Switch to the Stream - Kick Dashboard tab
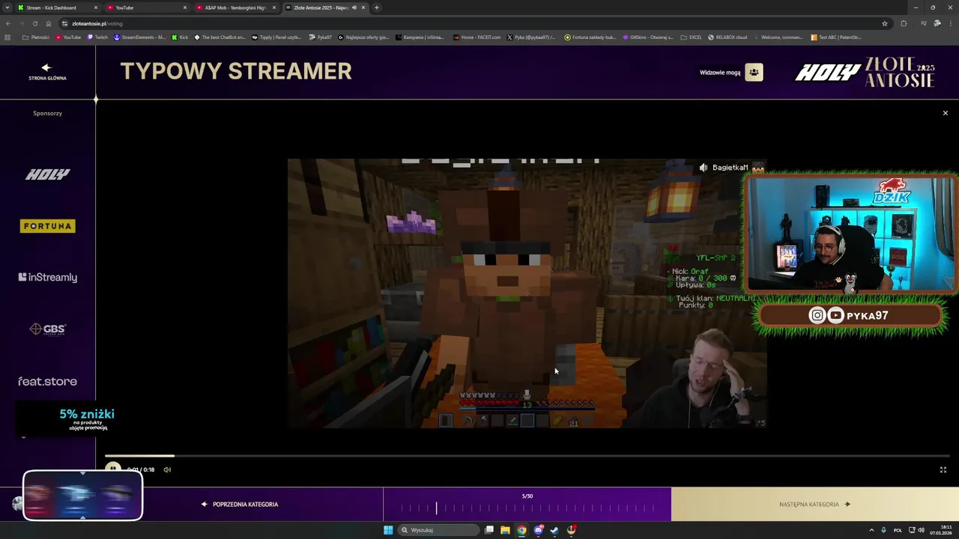Viewport: 959px width, 539px height. [57, 7]
